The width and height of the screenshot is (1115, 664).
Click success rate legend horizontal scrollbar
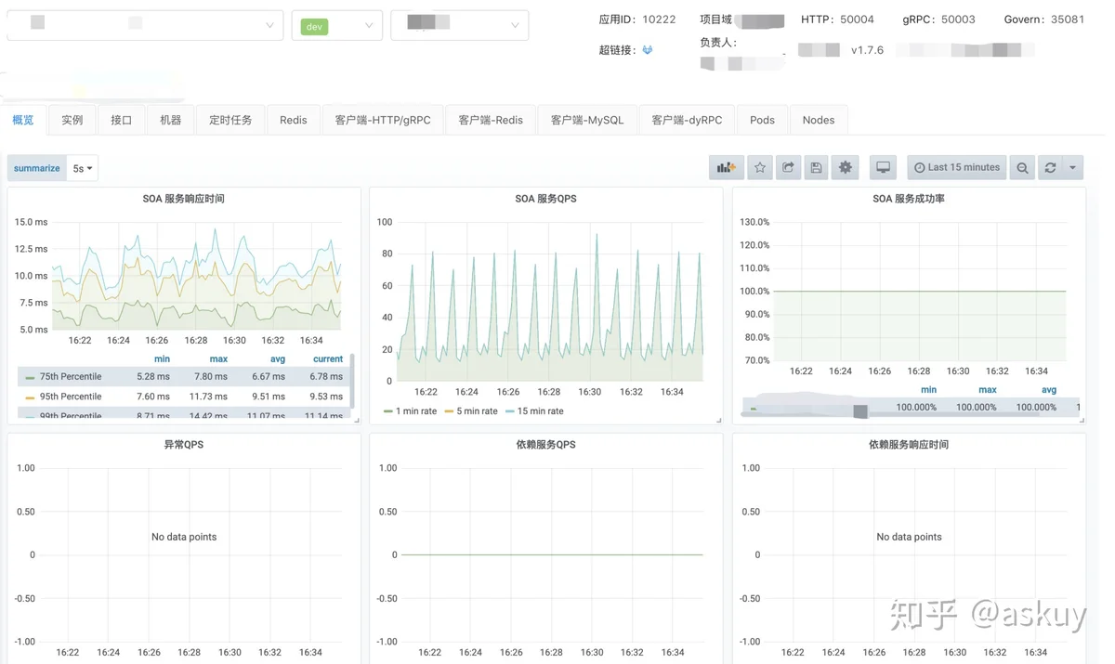point(911,414)
